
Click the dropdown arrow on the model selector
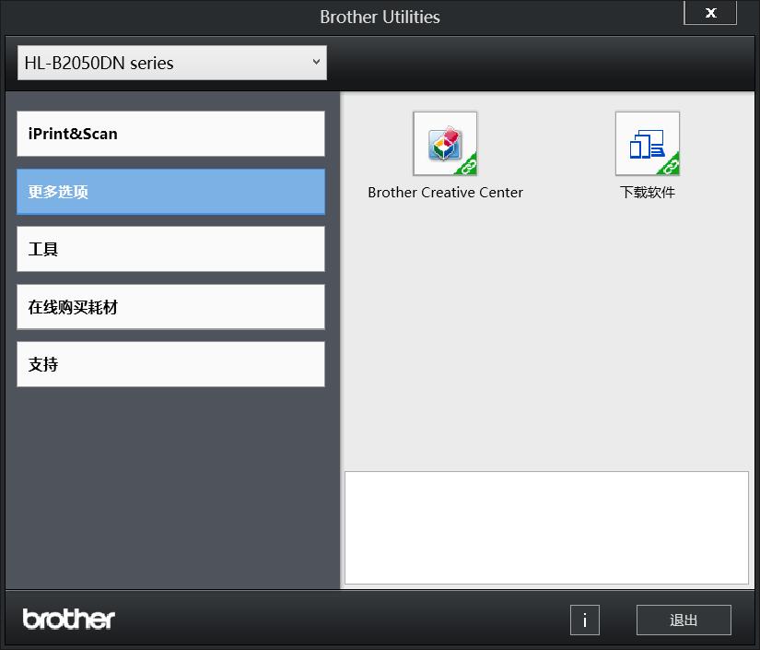click(314, 63)
